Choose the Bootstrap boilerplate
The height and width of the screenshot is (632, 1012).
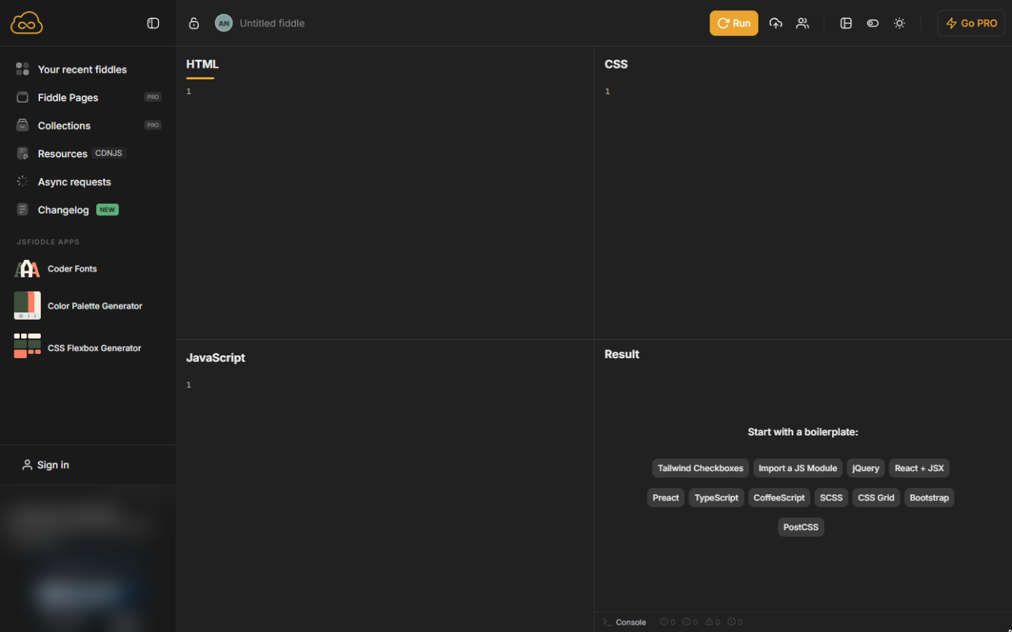click(929, 498)
